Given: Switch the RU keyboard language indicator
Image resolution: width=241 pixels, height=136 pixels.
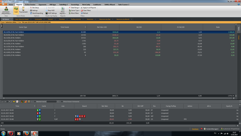Looking at the screenshot, I should coord(215,133).
